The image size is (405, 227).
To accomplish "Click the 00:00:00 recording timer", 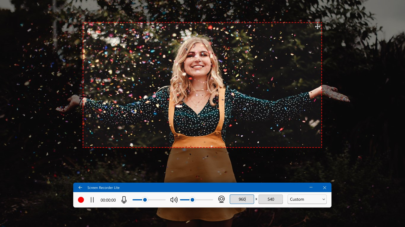I will click(108, 200).
